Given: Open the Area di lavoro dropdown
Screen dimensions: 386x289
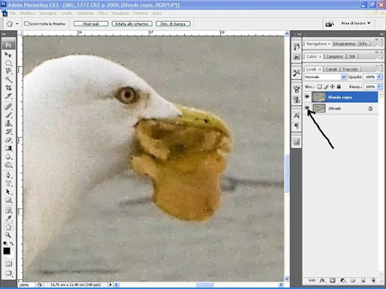Looking at the screenshot, I should (356, 23).
